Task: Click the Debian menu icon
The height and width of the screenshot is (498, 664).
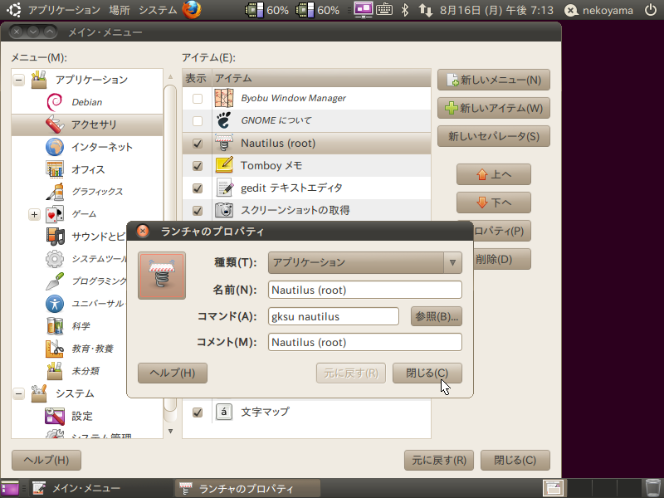Action: click(55, 102)
